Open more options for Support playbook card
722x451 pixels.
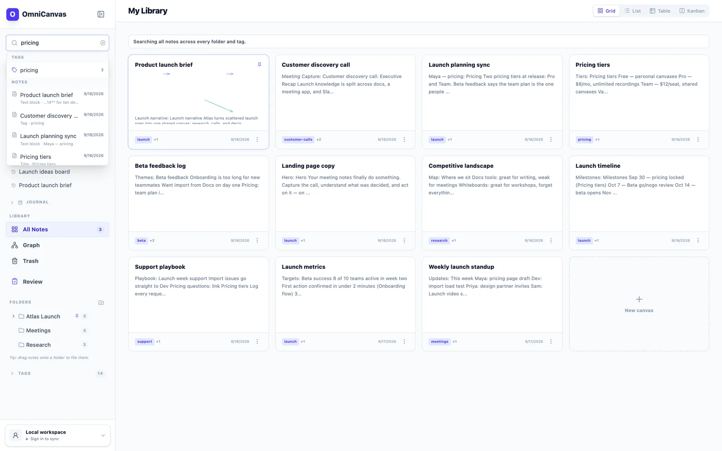pos(257,341)
